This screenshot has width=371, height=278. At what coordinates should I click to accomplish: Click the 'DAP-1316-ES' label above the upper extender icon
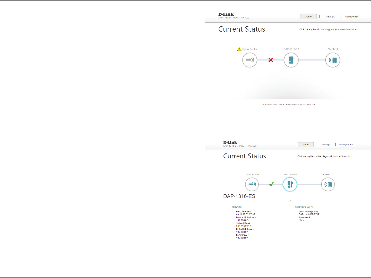[291, 49]
